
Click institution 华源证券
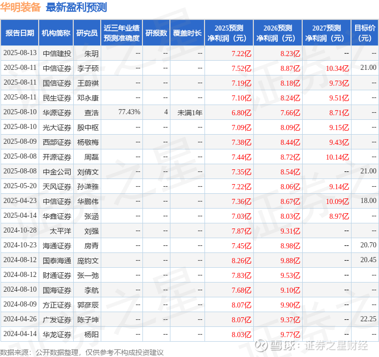pos(57,113)
